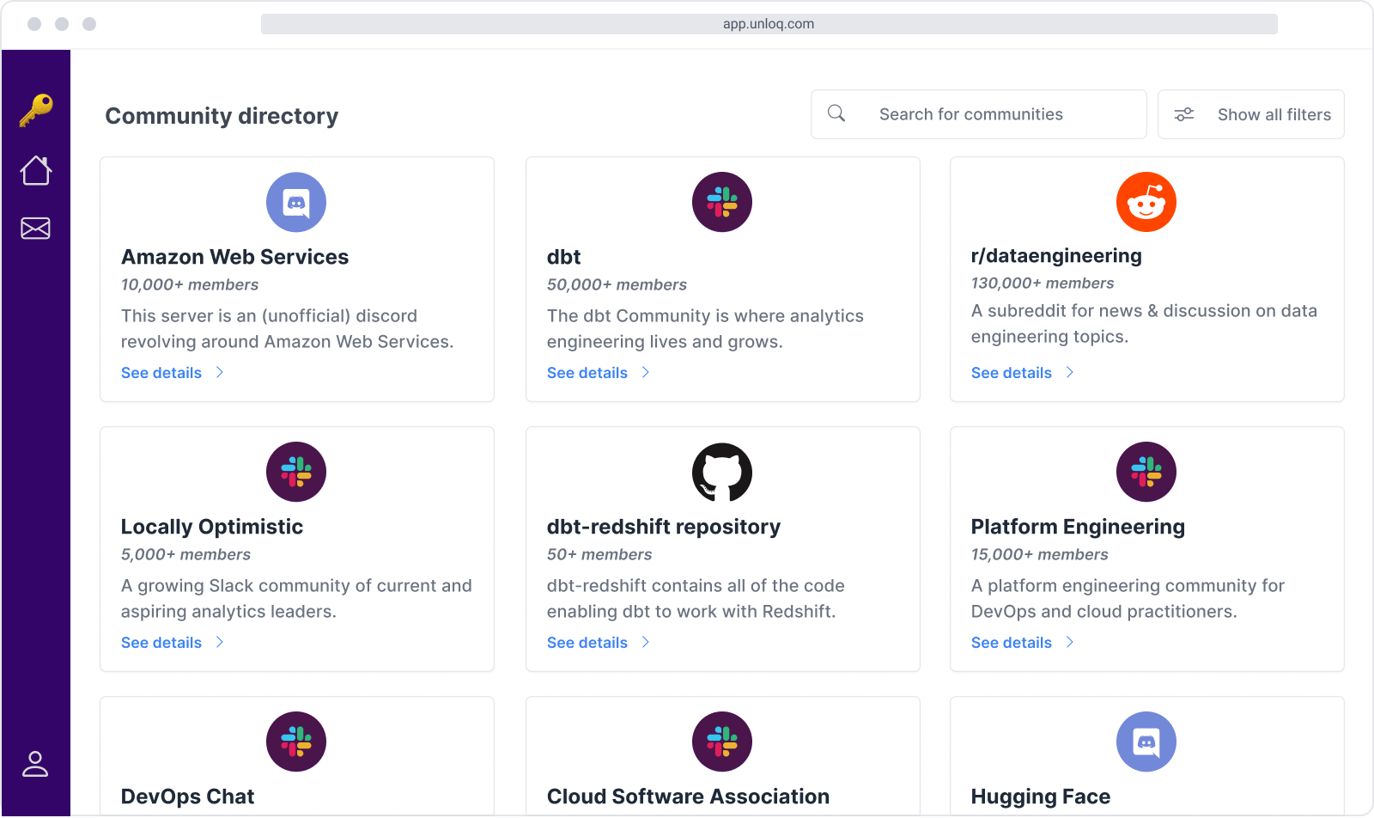
Task: Open the mail envelope icon in sidebar
Action: pos(36,228)
